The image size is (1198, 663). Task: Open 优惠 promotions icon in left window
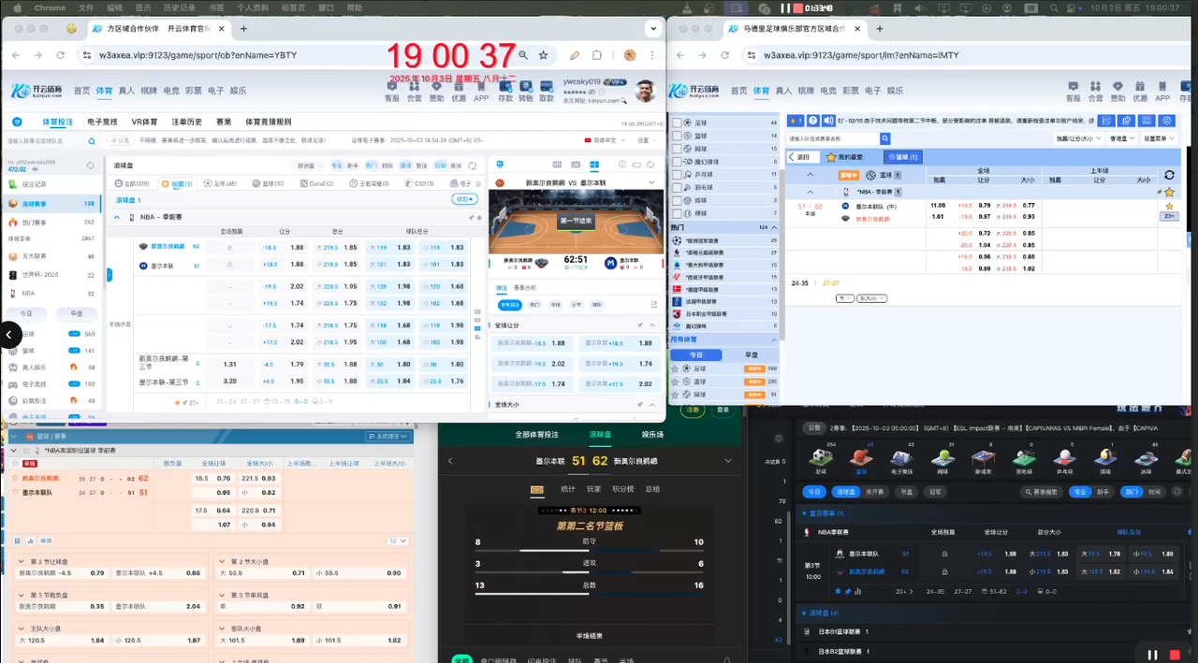coord(459,90)
